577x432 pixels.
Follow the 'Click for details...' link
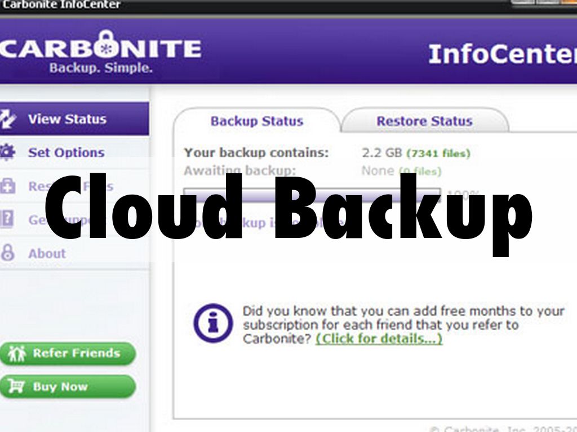(379, 339)
